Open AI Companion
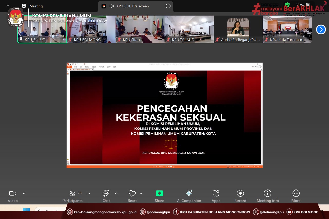This screenshot has width=329, height=219. coord(189,196)
